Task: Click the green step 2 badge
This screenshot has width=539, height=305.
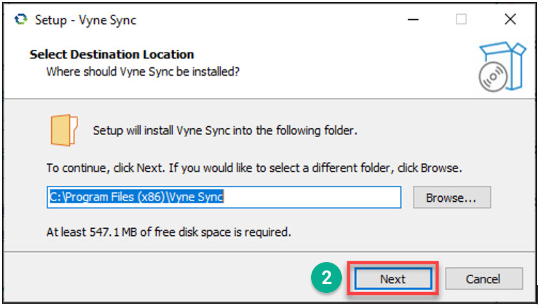Action: (326, 278)
